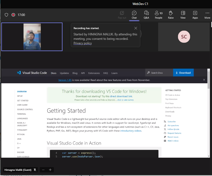Open the Docs tab on VS Code site
Screen dimensions: 212x176
click(x=54, y=73)
